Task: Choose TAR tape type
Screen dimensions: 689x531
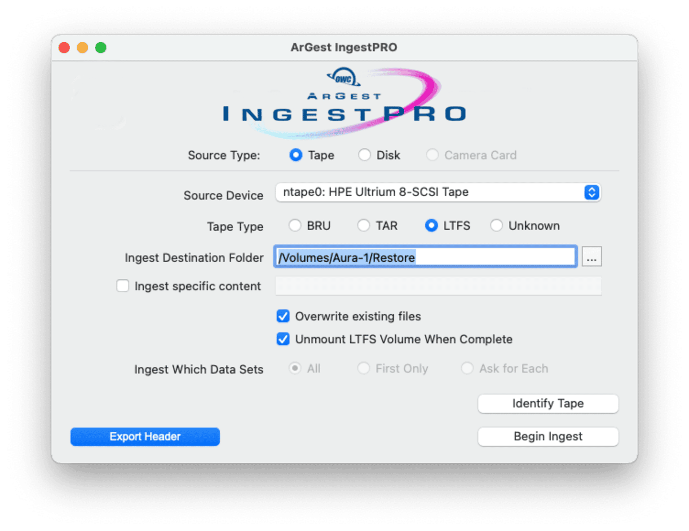Action: click(x=363, y=226)
